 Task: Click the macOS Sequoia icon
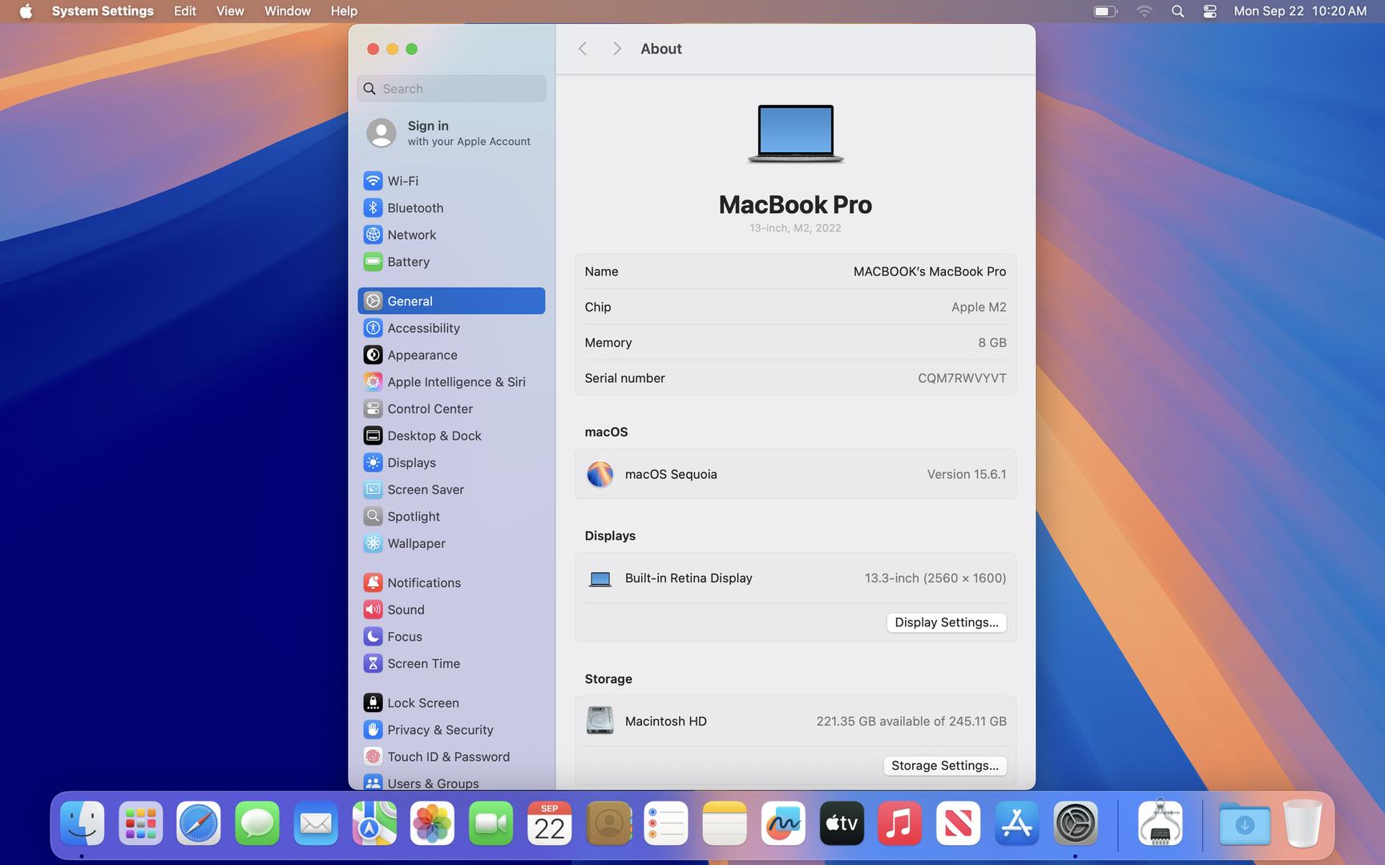[x=600, y=474]
